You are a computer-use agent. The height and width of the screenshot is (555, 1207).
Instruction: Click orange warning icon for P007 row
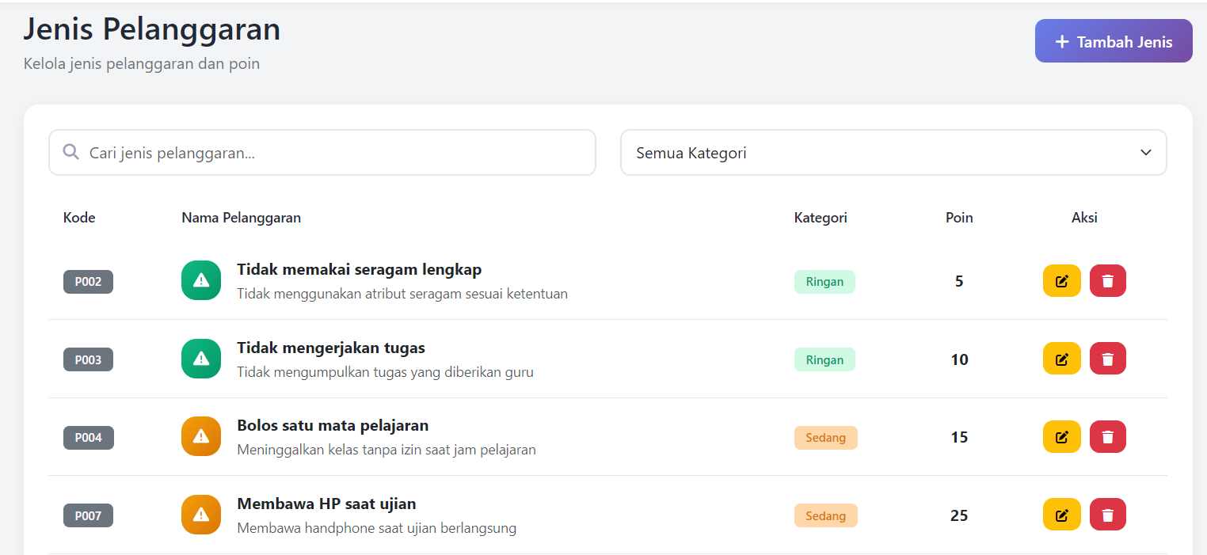pyautogui.click(x=201, y=515)
